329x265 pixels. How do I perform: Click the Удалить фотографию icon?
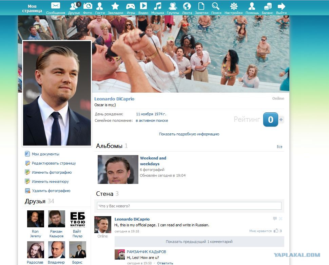coord(27,191)
